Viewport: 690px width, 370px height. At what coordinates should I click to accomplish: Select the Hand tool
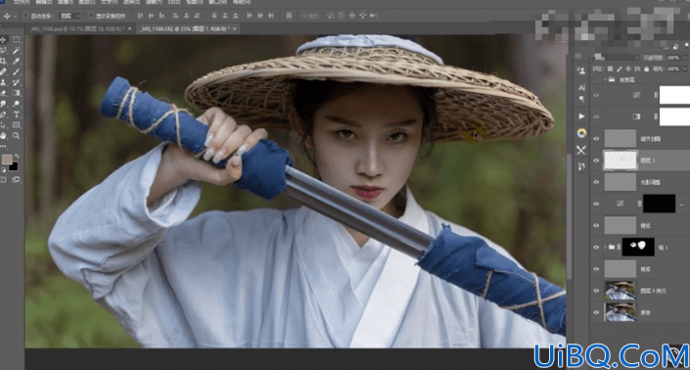tap(4, 136)
